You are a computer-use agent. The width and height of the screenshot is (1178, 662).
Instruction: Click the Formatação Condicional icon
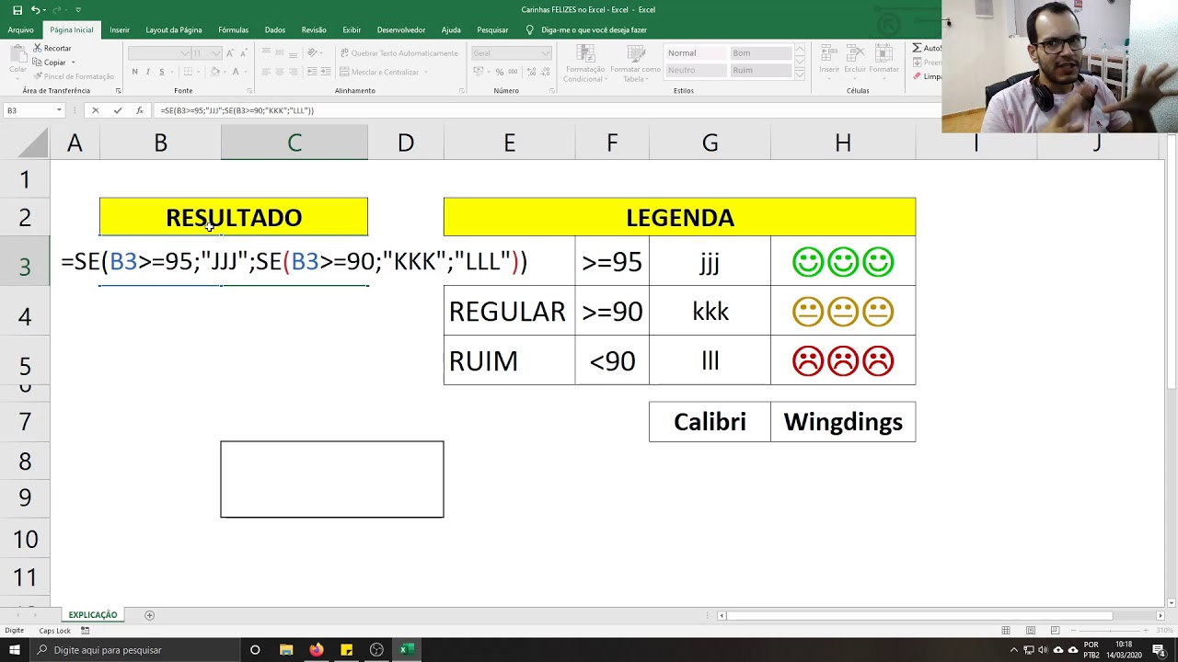pos(585,63)
